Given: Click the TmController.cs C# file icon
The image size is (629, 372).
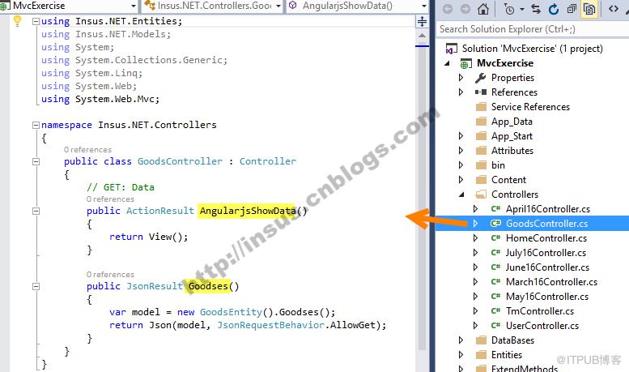Looking at the screenshot, I should tap(495, 311).
